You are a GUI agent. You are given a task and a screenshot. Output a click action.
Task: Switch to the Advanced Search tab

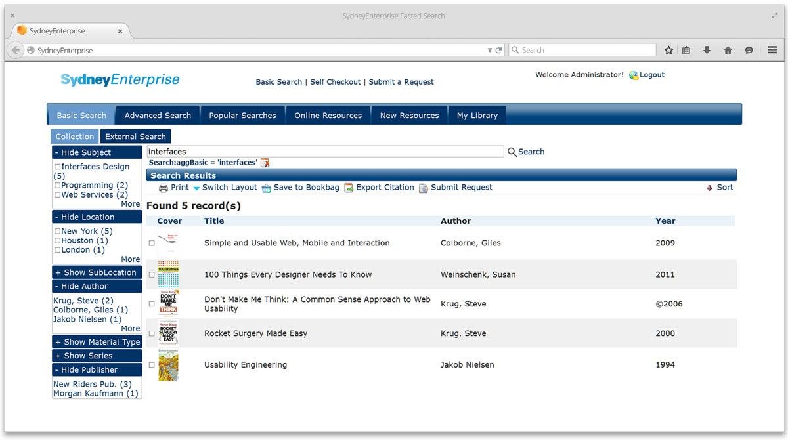[158, 116]
